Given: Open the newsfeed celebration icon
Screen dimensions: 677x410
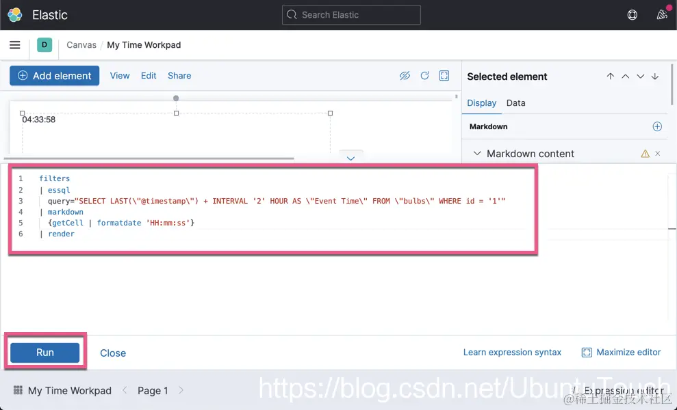Looking at the screenshot, I should 662,14.
